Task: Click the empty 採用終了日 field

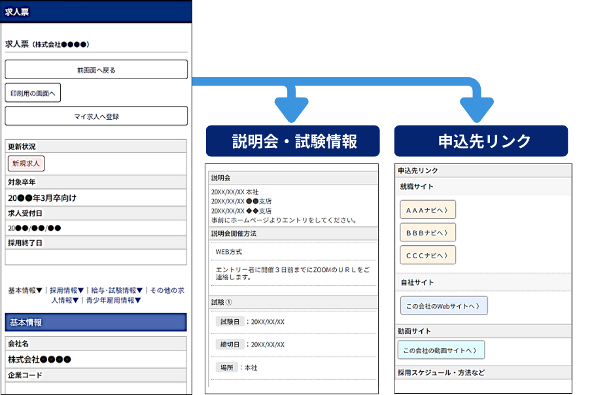Action: (96, 257)
